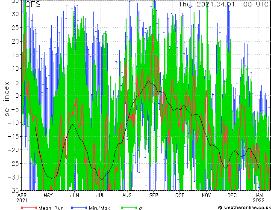Click the 'NOV' x-axis label

click(x=206, y=195)
